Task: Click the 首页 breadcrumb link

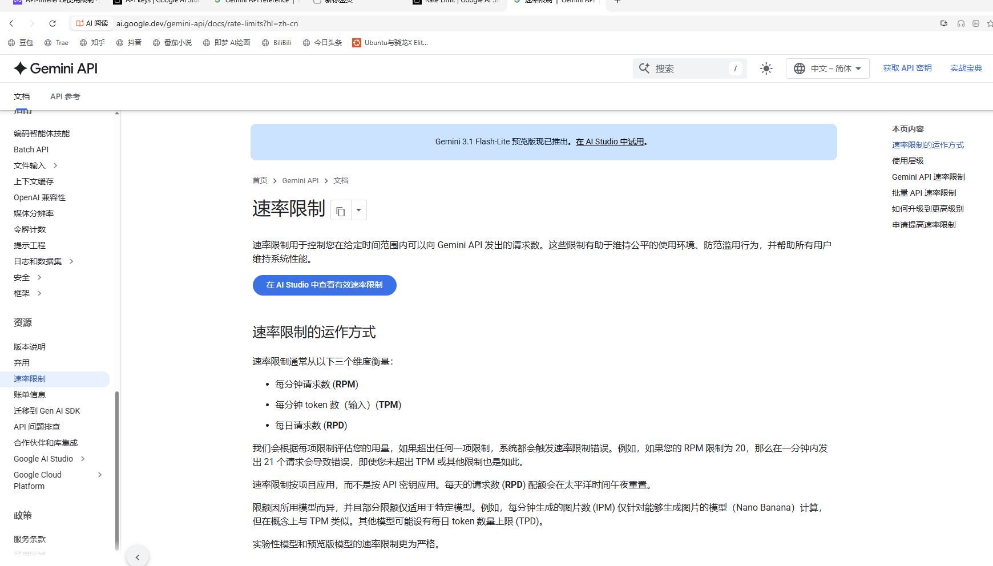Action: pyautogui.click(x=260, y=180)
